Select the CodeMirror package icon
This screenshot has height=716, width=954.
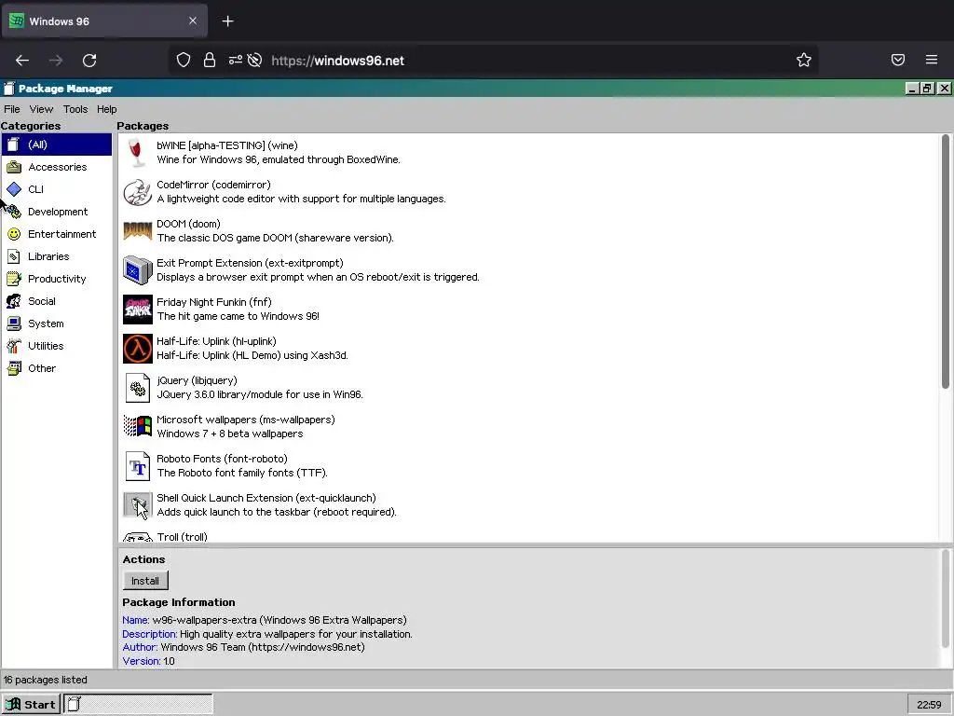click(x=138, y=192)
